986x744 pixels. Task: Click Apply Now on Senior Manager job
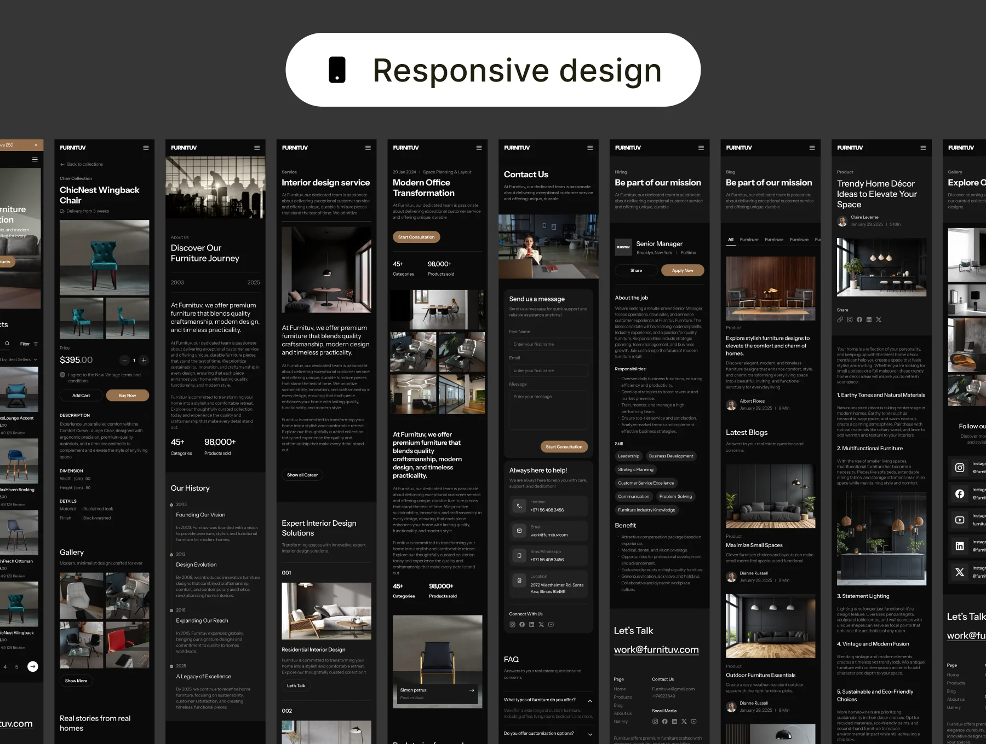coord(683,271)
